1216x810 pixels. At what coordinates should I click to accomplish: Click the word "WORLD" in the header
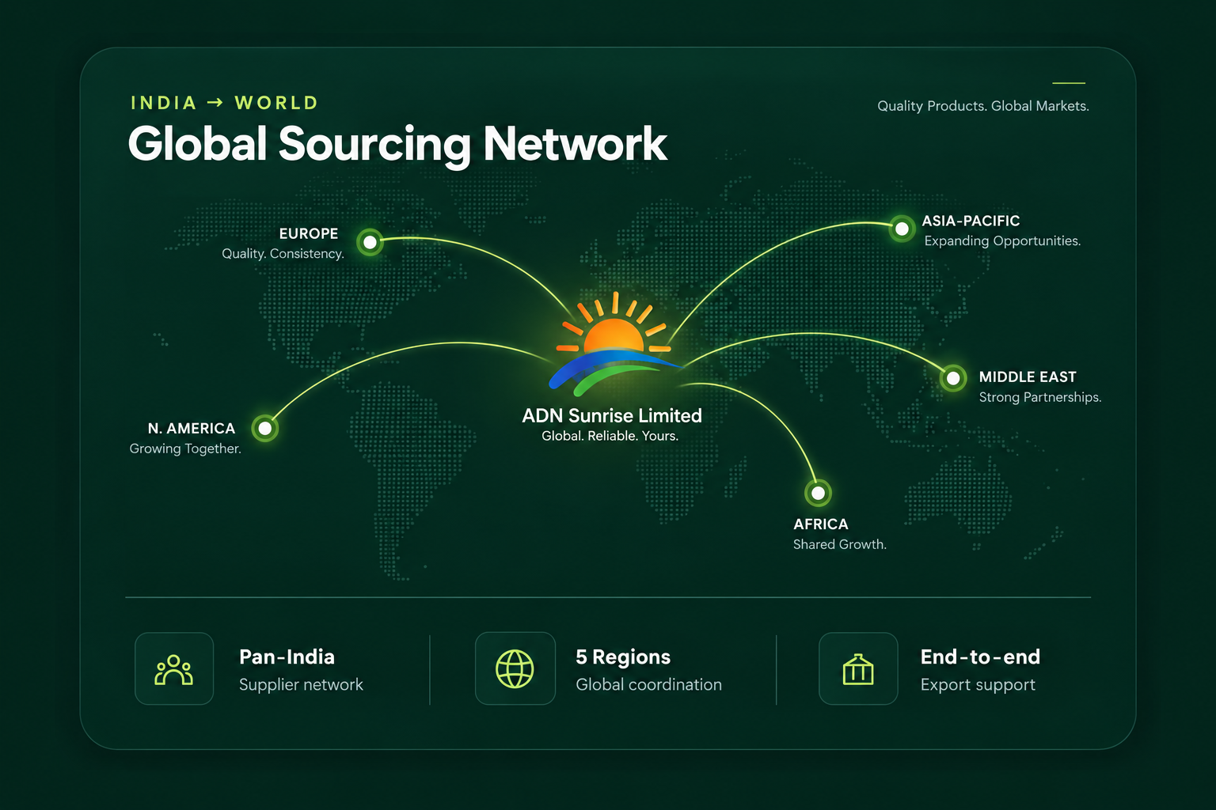point(276,103)
